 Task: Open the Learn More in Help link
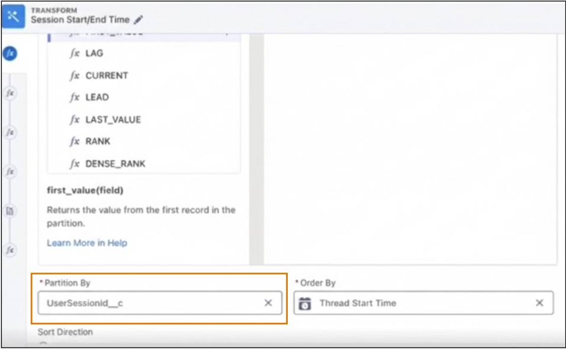click(87, 243)
